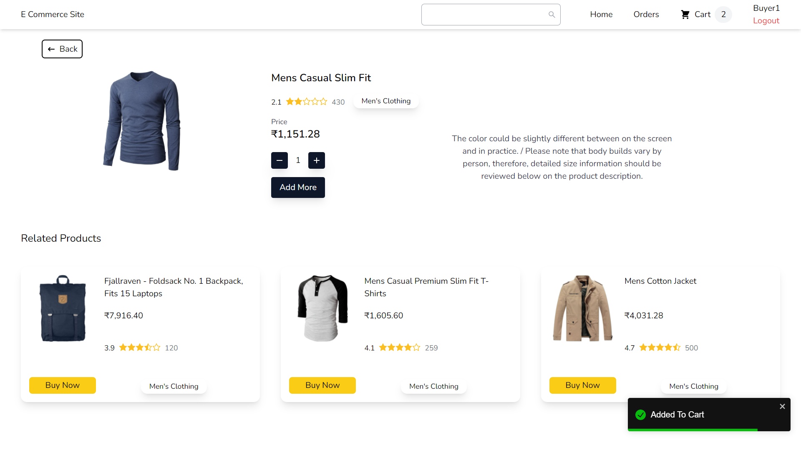This screenshot has height=450, width=801.
Task: Click the star rating of Mens Casual Slim Fit
Action: pyautogui.click(x=307, y=102)
